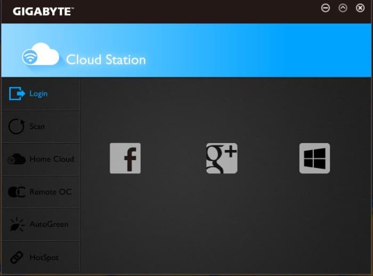The width and height of the screenshot is (373, 276).
Task: Open the AutoGreen text label
Action: [48, 224]
